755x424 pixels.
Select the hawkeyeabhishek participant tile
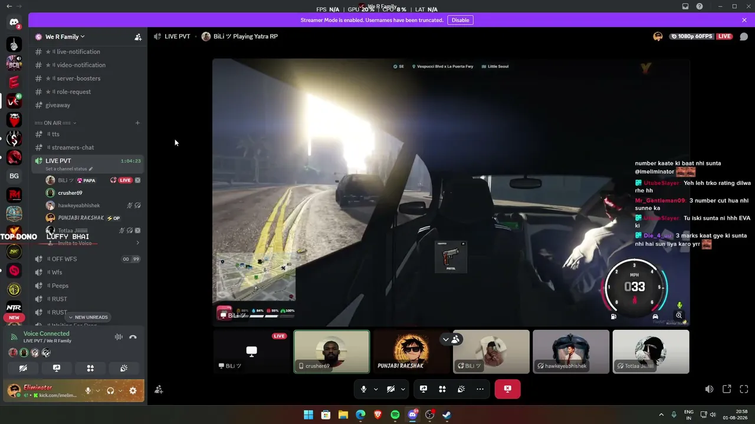point(571,352)
